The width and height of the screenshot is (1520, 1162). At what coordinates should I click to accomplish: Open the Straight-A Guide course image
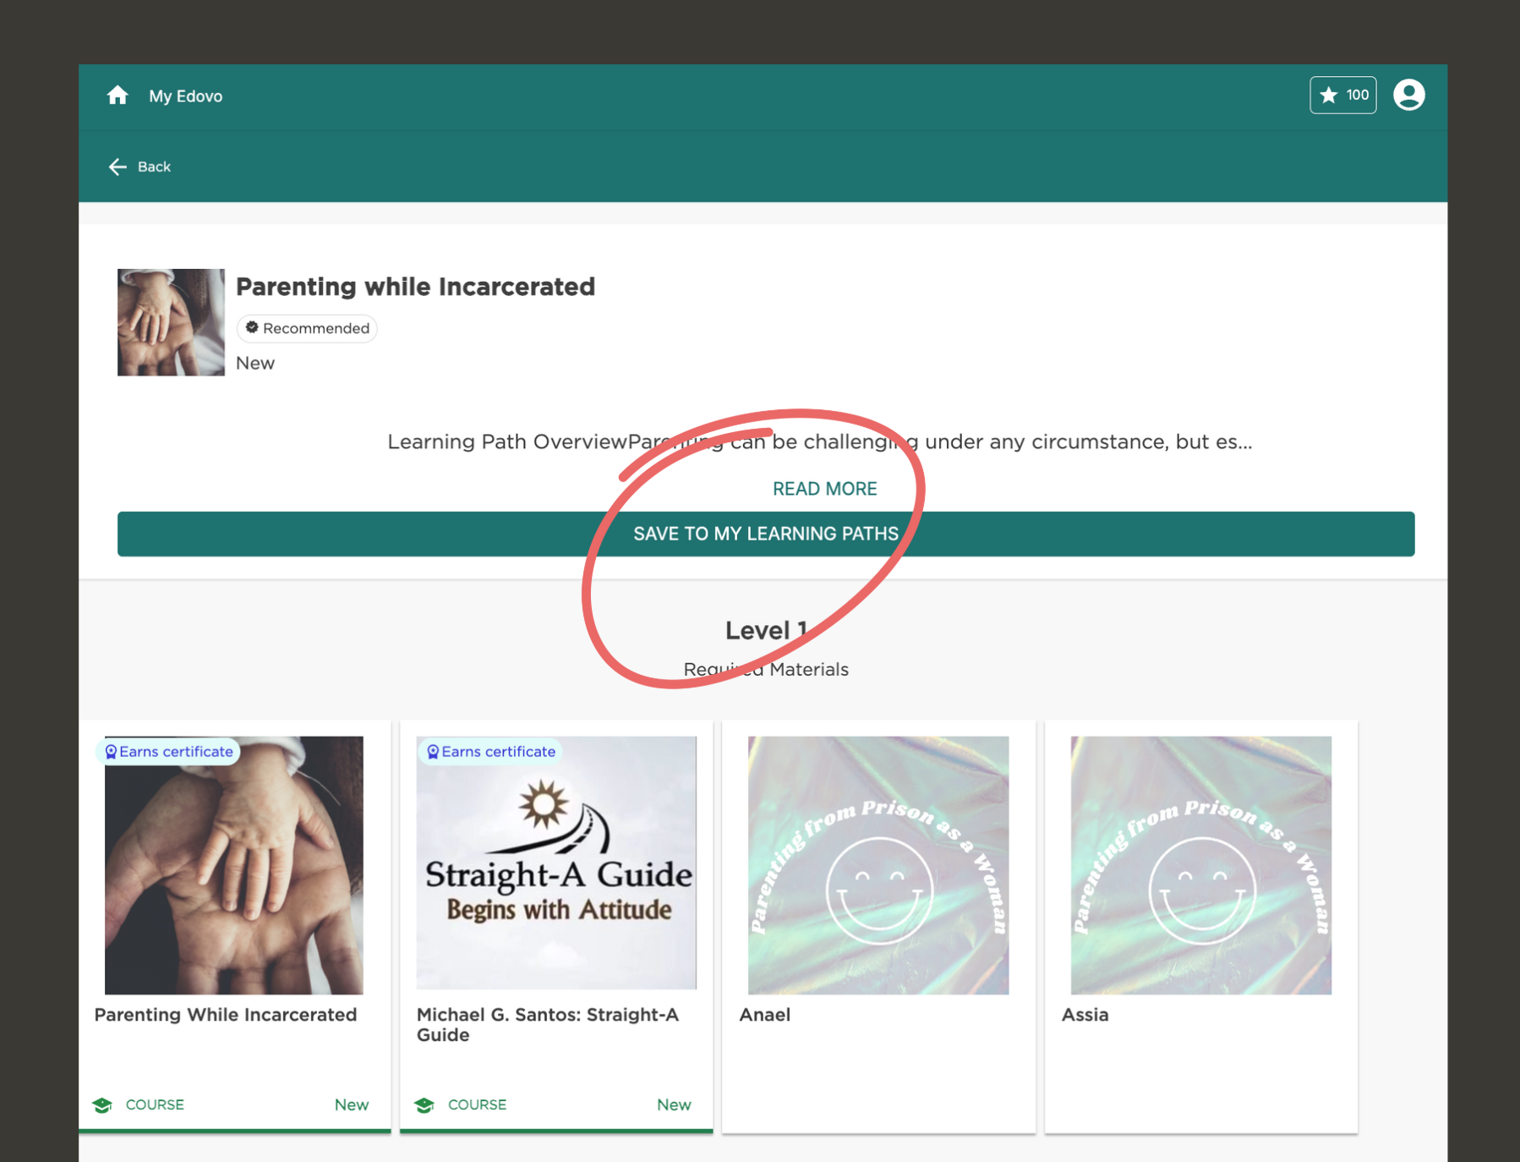click(x=556, y=863)
